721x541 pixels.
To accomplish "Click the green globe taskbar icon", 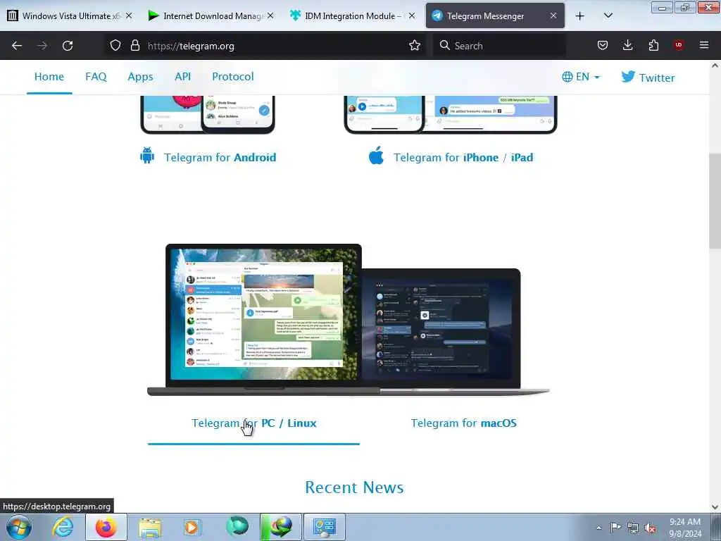I will click(x=237, y=527).
